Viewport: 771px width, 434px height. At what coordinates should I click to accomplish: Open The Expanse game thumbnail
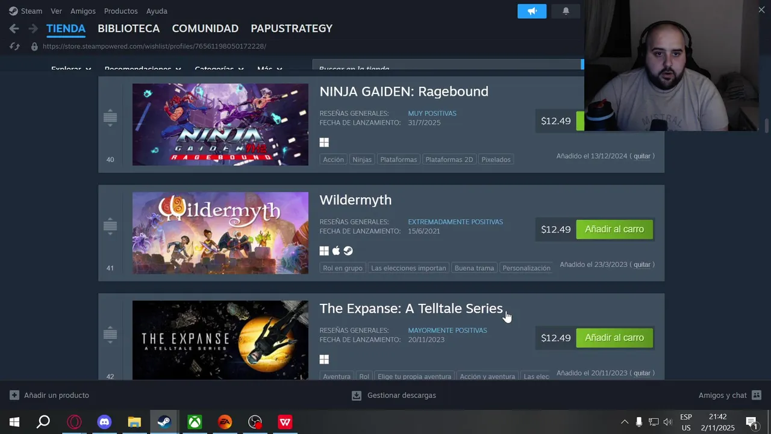pyautogui.click(x=220, y=340)
